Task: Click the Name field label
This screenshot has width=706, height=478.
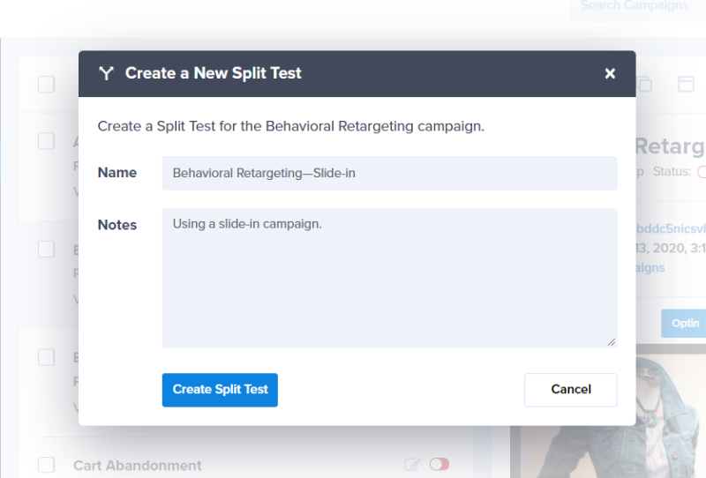Action: pyautogui.click(x=117, y=172)
